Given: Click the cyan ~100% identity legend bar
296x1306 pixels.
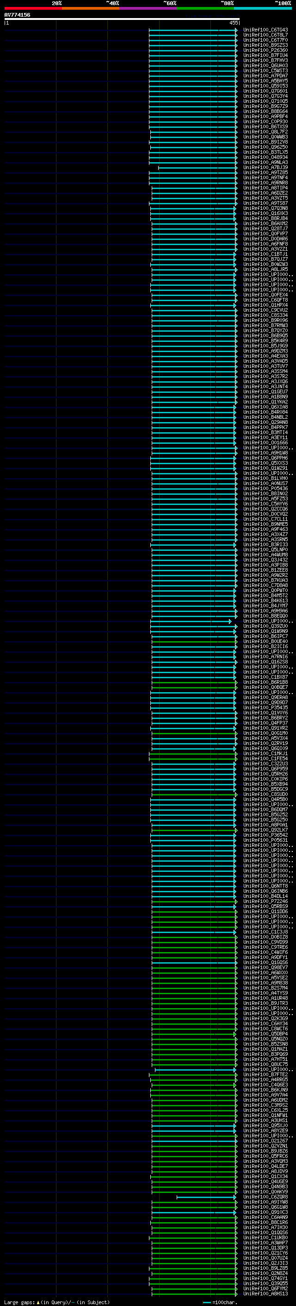Looking at the screenshot, I should [x=263, y=8].
